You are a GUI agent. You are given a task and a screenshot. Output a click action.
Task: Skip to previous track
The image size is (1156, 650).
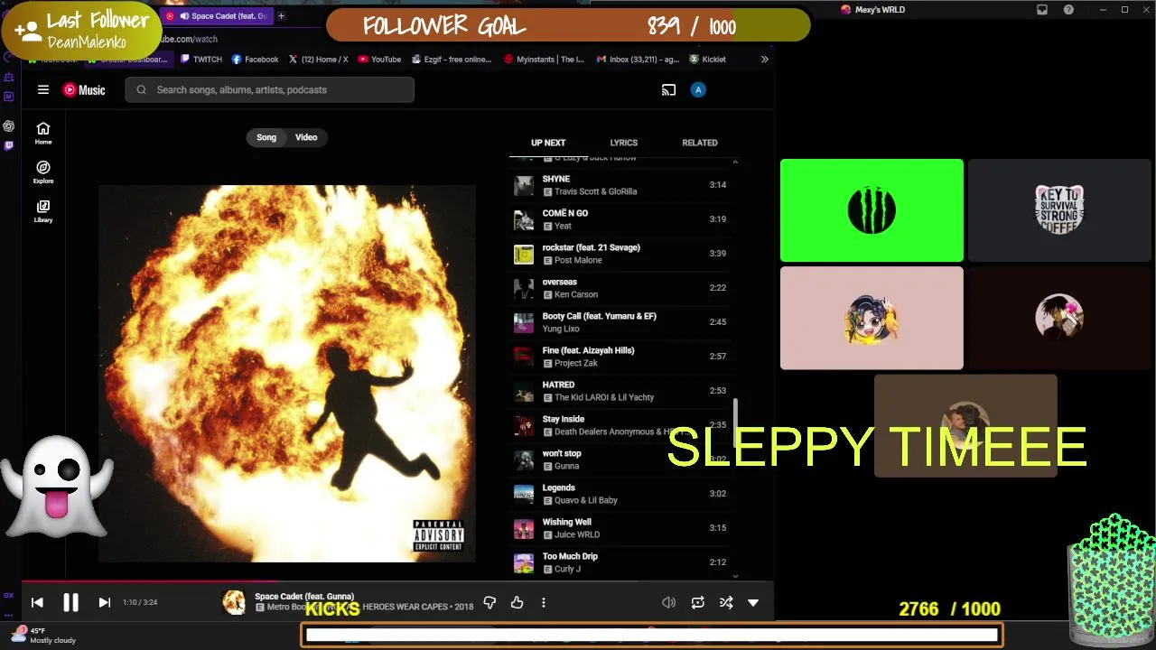[x=37, y=602]
